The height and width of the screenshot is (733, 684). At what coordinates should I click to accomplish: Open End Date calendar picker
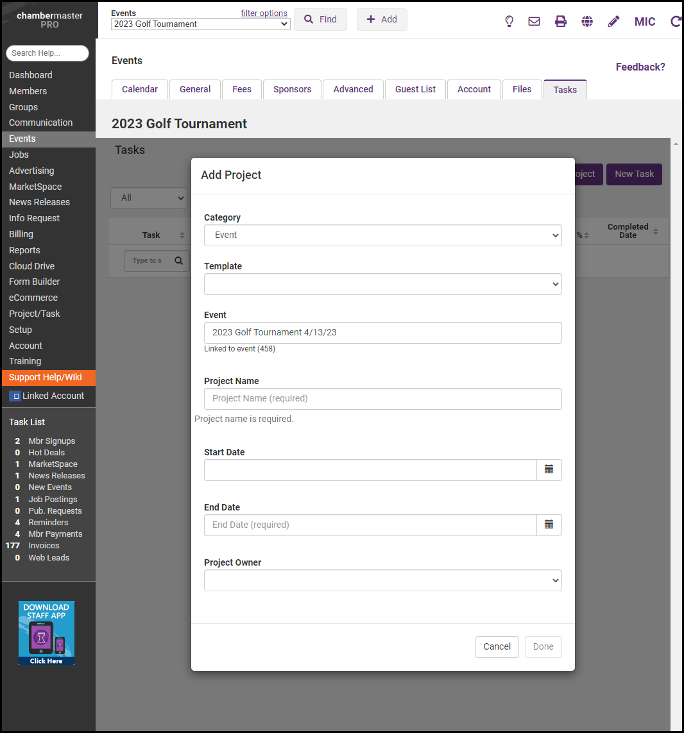pyautogui.click(x=549, y=525)
